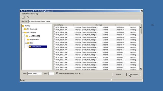Viewport: 163px width, 91px height.
Task: Select the Program Files tree item label
Action: [35, 39]
